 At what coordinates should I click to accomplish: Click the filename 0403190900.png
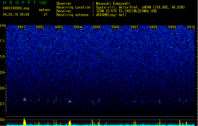16,9
